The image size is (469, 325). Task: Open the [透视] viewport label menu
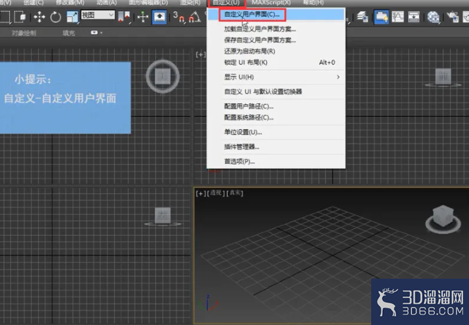point(216,193)
